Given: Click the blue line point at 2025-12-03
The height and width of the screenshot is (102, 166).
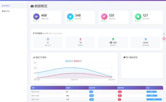Looking at the screenshot, I should (37, 73).
